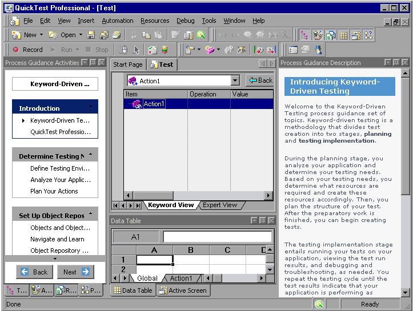
Task: Click the green status bar icon near Ready
Action: pyautogui.click(x=319, y=304)
